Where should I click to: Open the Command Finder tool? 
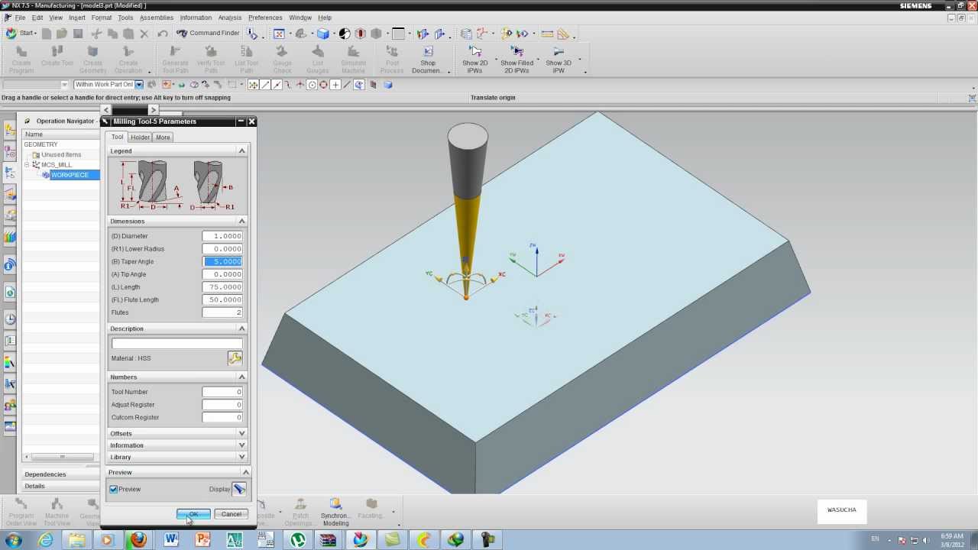(x=208, y=33)
